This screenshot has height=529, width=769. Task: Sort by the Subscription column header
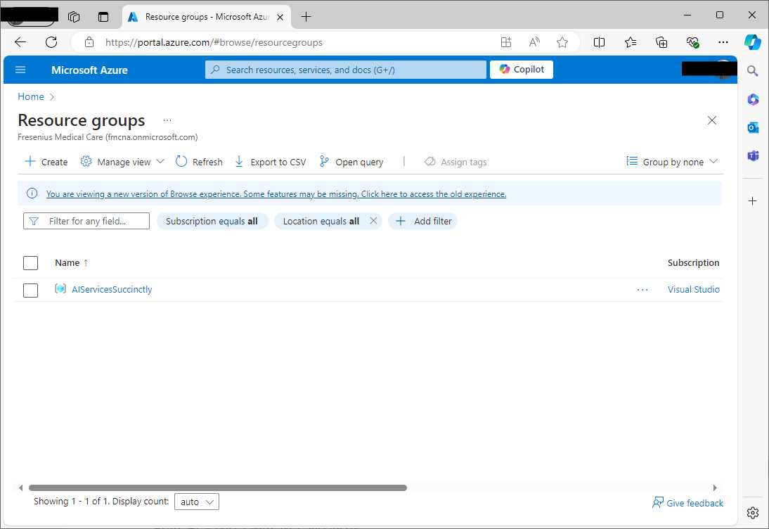click(693, 263)
